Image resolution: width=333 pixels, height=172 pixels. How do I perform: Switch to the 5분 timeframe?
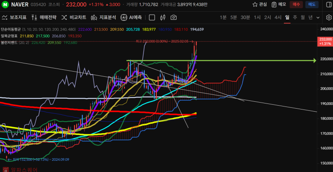(233, 17)
